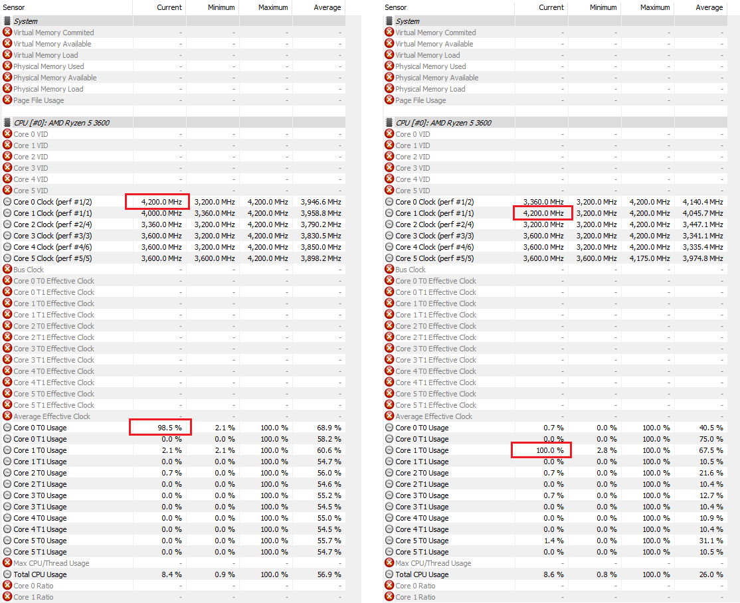Select the System group header in left panel
Viewport: 740px width, 603px height.
pyautogui.click(x=26, y=21)
